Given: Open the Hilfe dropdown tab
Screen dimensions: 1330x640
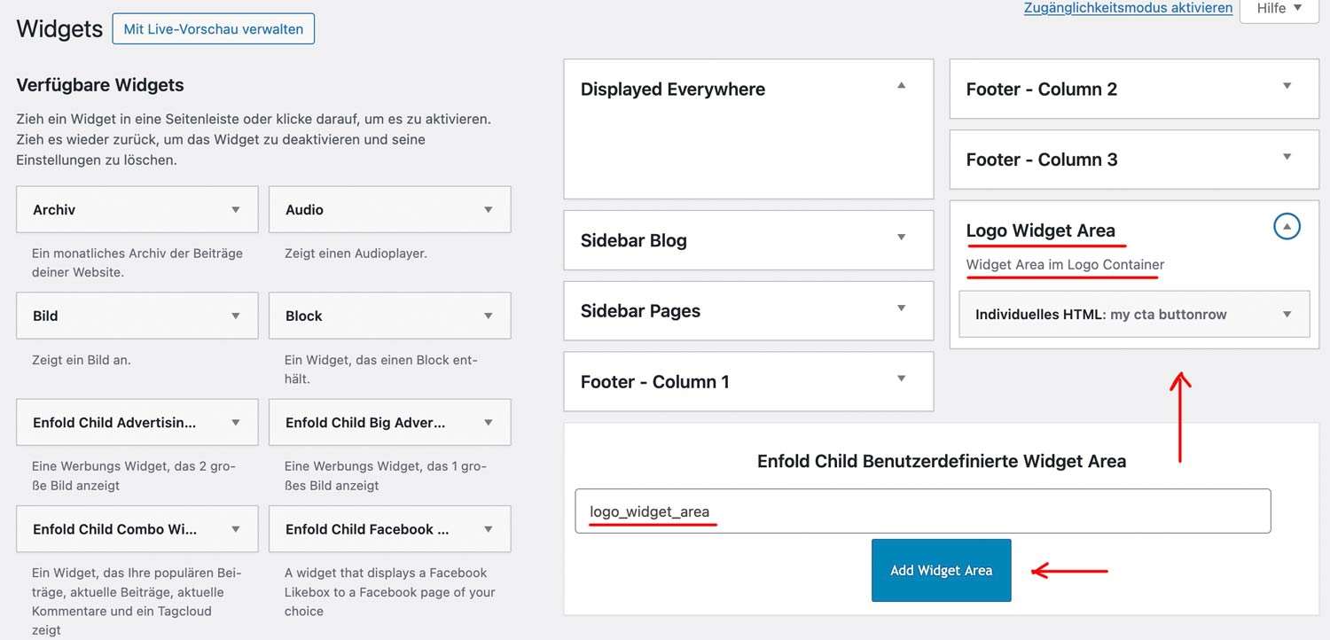Looking at the screenshot, I should [1279, 9].
